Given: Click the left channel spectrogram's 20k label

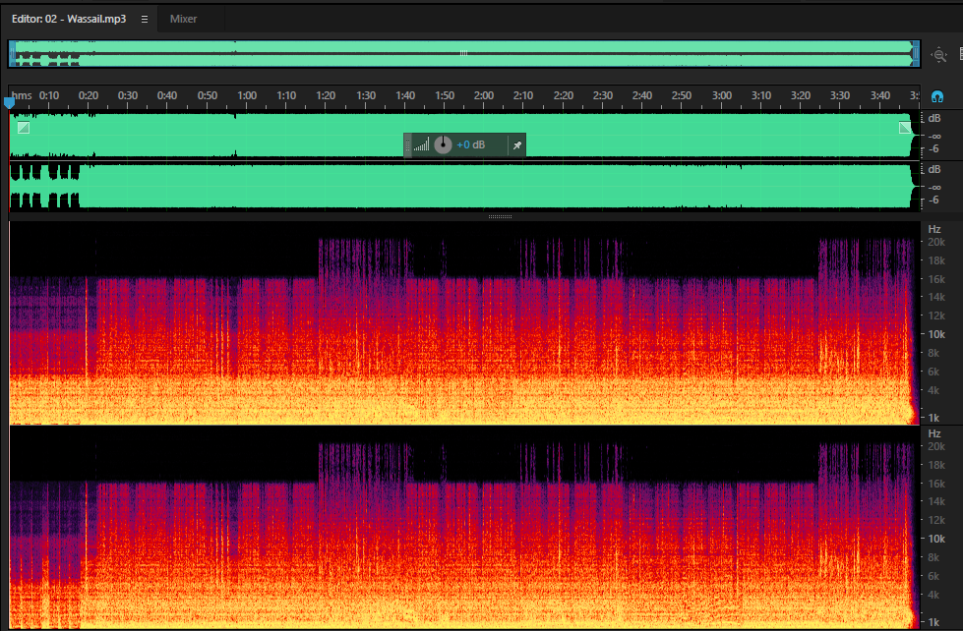Looking at the screenshot, I should pyautogui.click(x=936, y=242).
